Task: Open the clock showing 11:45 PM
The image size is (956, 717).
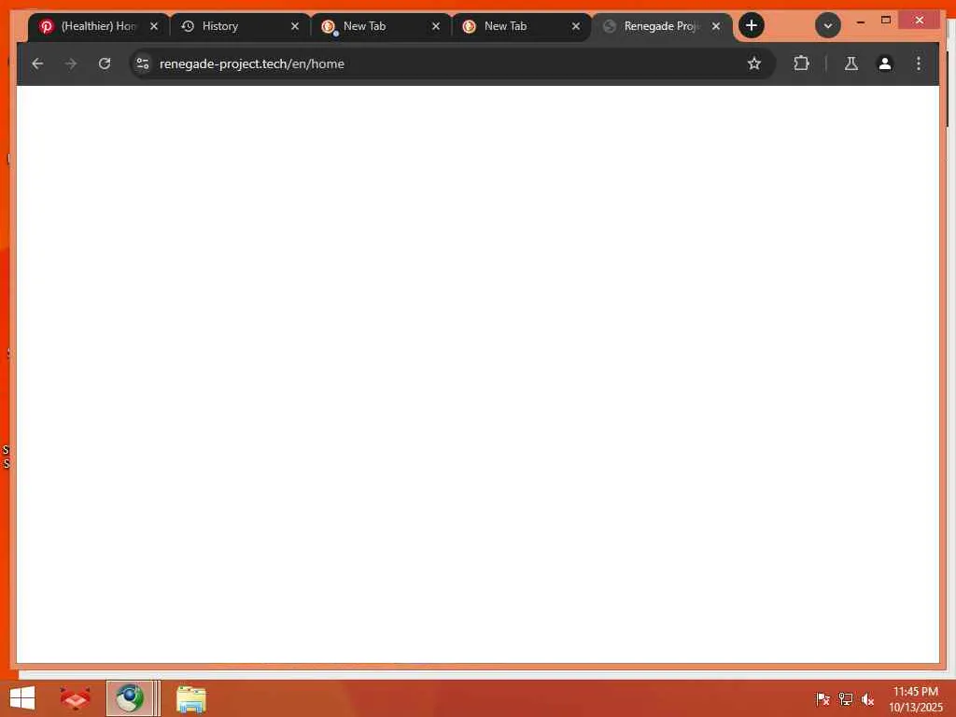Action: coord(915,698)
